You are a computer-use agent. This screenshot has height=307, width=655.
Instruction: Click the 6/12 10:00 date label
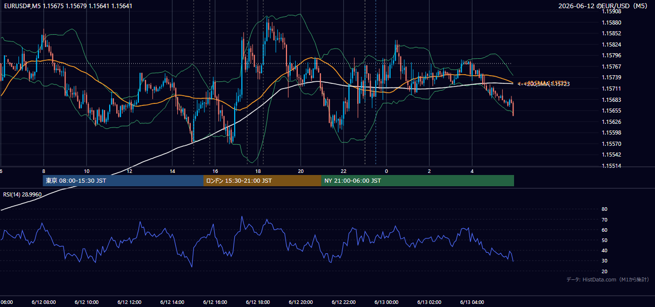(x=87, y=302)
